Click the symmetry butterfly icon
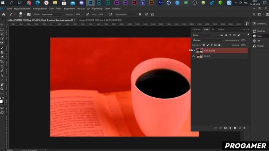The height and width of the screenshot is (151, 269). (152, 15)
